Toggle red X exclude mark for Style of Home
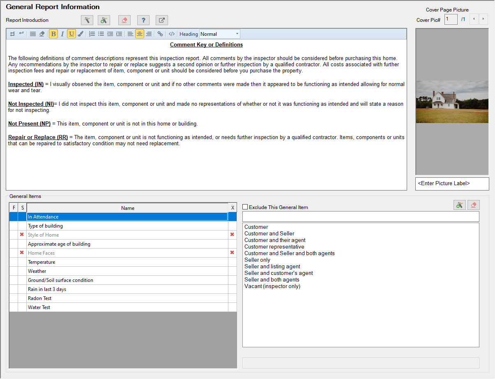The width and height of the screenshot is (495, 379). click(x=232, y=235)
